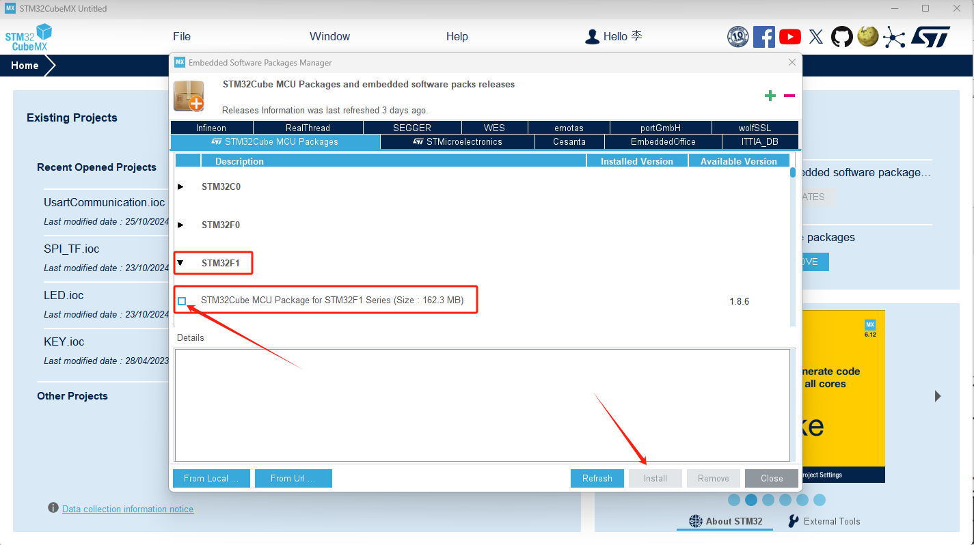The height and width of the screenshot is (545, 974).
Task: Click the banner next arrow
Action: coord(938,396)
